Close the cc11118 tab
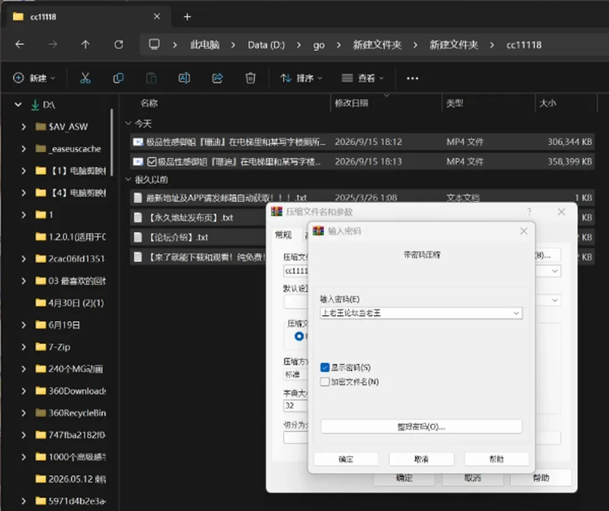 pyautogui.click(x=157, y=16)
